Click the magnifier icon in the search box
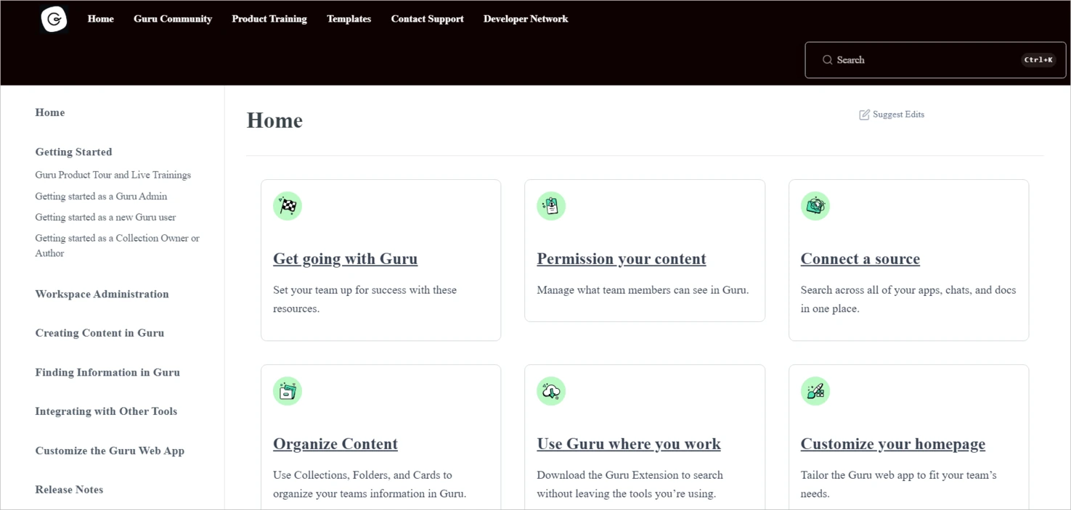The width and height of the screenshot is (1071, 510). click(x=827, y=60)
